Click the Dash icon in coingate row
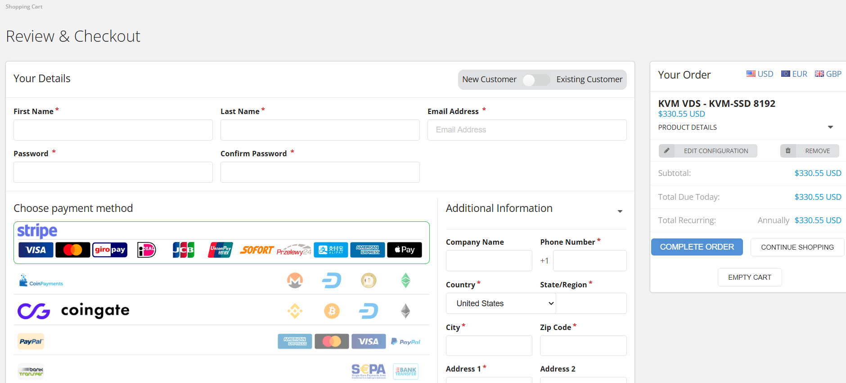 coord(369,311)
